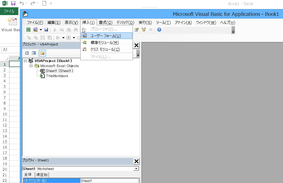
Task: Click the Toolbox hammer and wrench icon
Action: pyautogui.click(x=151, y=30)
